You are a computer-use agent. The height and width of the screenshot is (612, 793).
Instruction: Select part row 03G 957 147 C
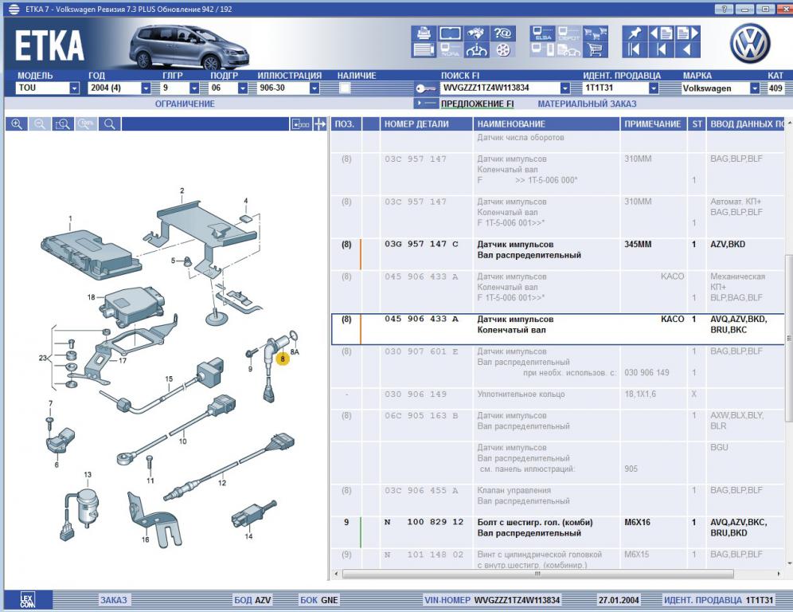(x=558, y=254)
